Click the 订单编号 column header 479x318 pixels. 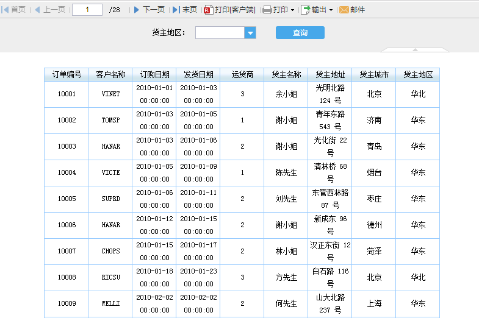point(67,74)
